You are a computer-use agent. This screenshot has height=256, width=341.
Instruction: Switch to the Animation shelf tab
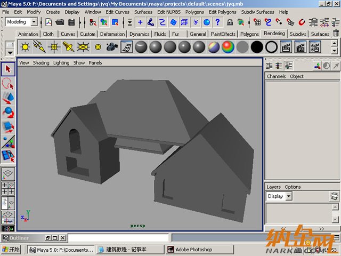click(x=28, y=34)
